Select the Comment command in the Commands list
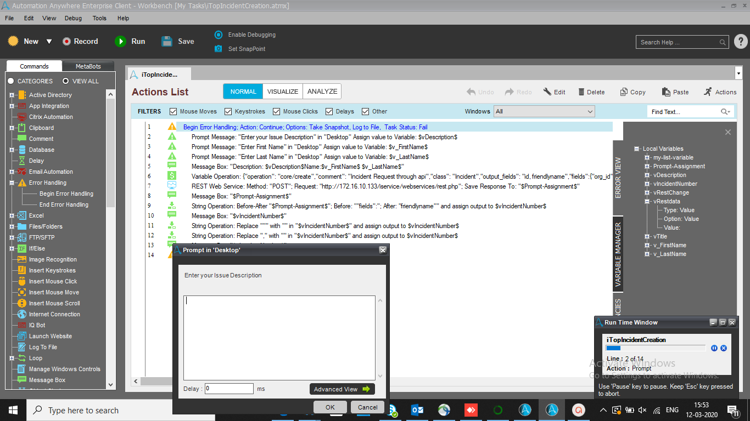This screenshot has height=421, width=750. 41,139
